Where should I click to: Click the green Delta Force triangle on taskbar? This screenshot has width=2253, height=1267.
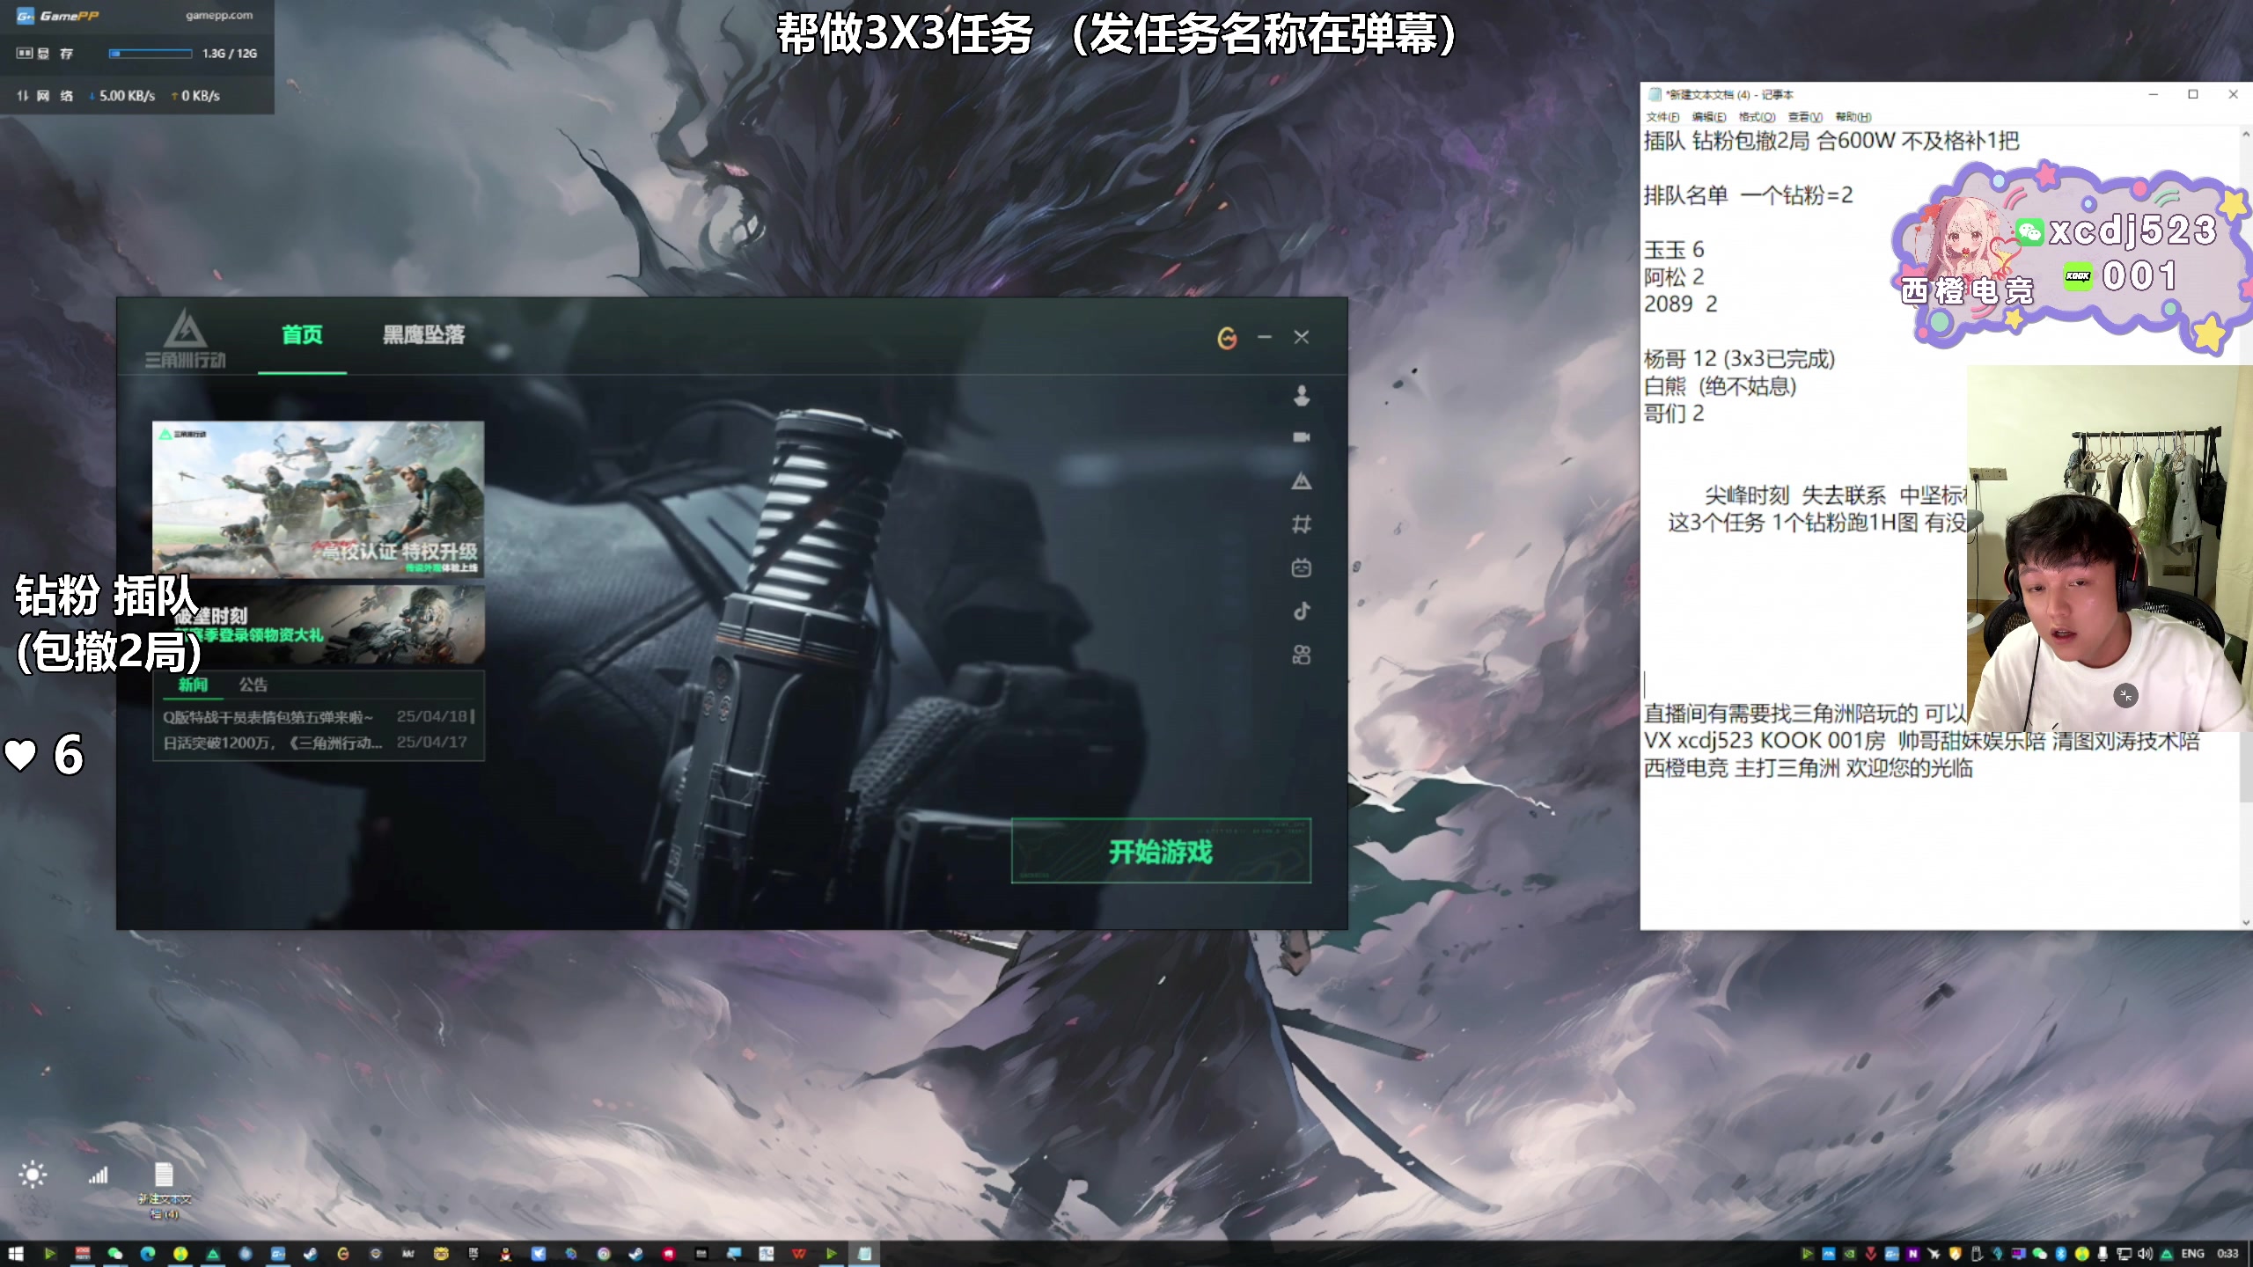pyautogui.click(x=212, y=1254)
